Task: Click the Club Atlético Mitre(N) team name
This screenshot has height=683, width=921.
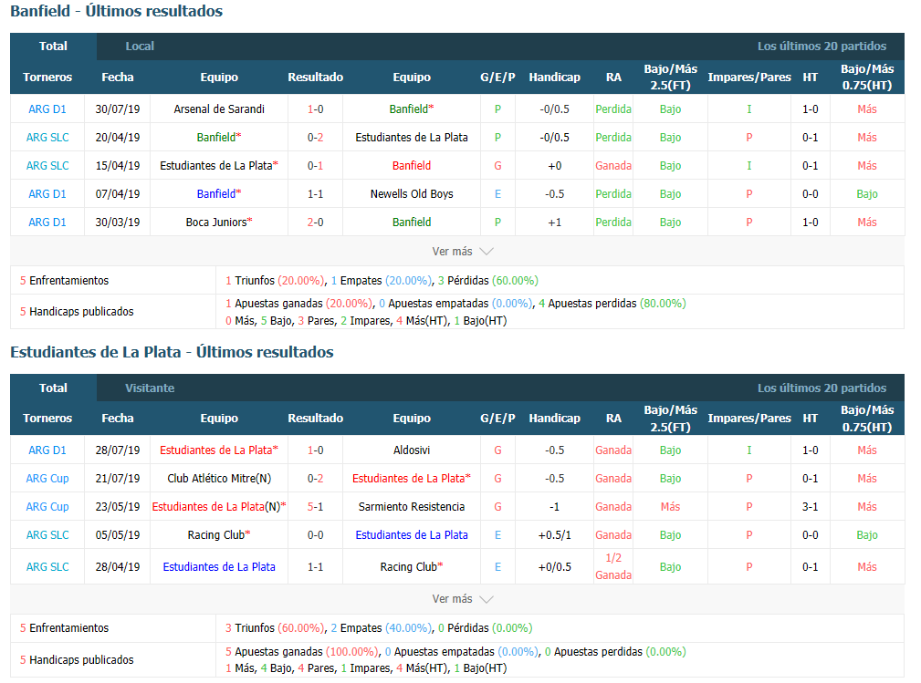Action: [x=219, y=478]
